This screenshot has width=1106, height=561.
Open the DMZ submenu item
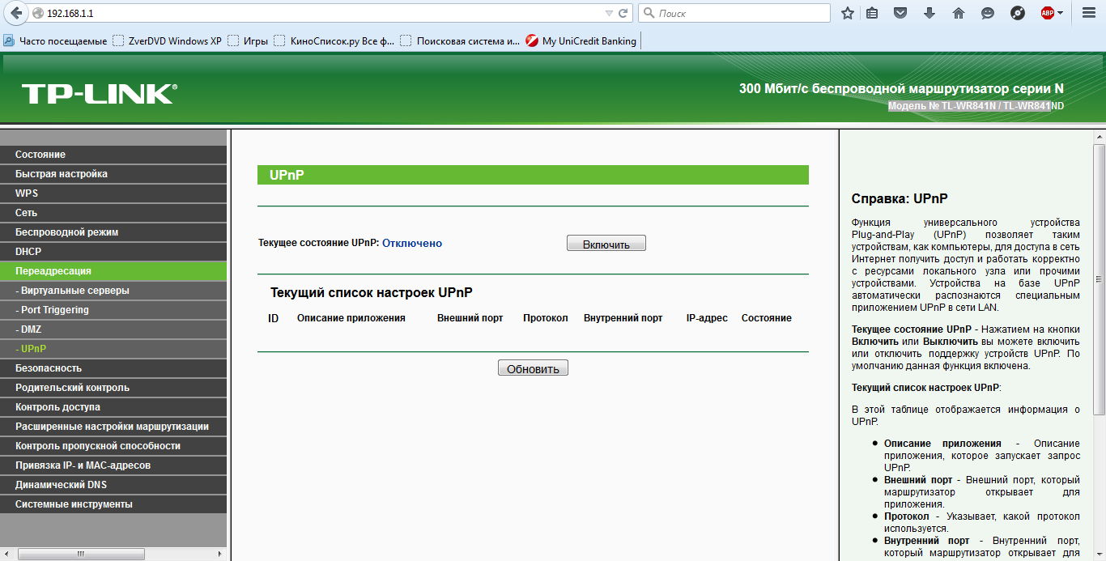click(x=113, y=329)
